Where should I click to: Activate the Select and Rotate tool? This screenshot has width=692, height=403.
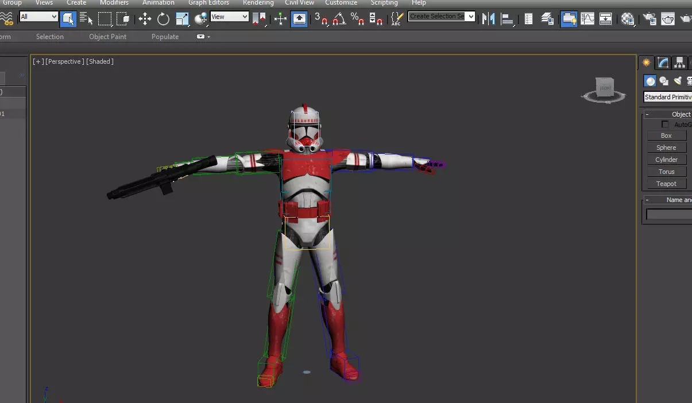(x=163, y=19)
